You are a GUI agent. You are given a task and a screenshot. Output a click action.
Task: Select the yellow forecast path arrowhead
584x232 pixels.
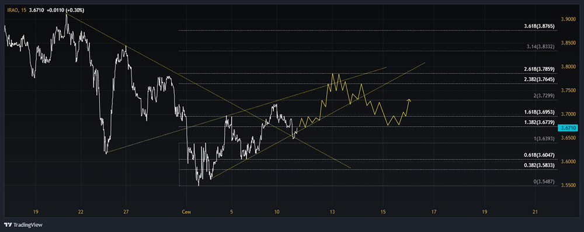point(409,100)
